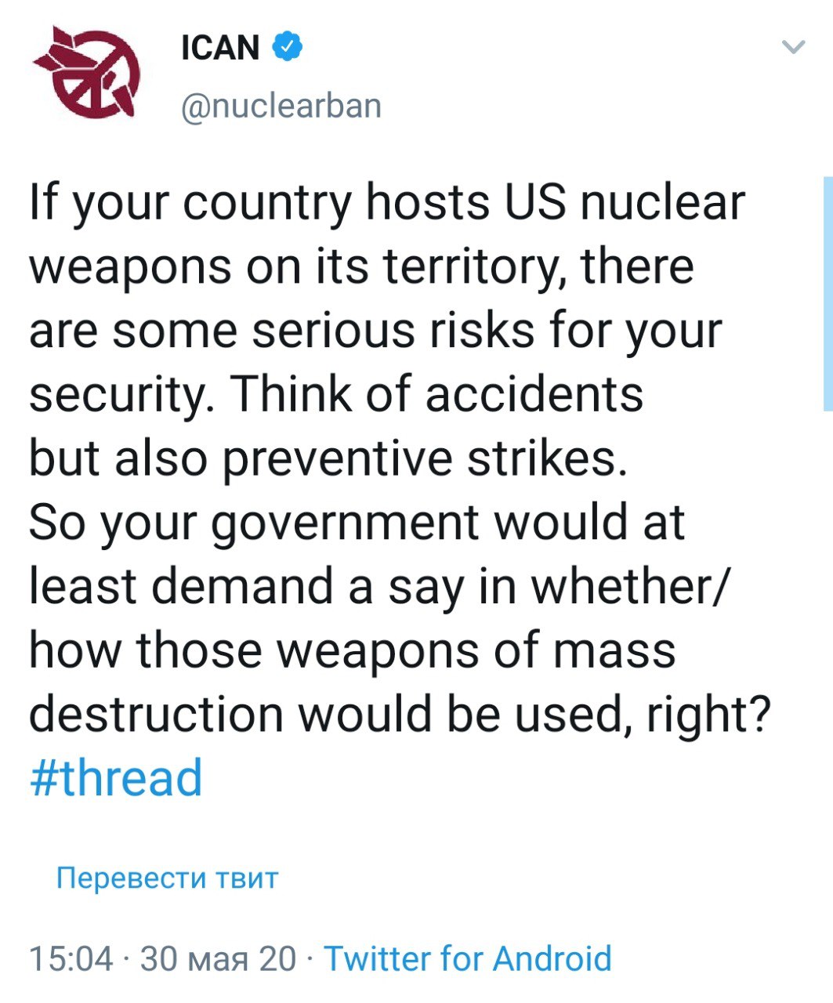
Task: Expand the tweet options chevron menu
Action: point(794,48)
